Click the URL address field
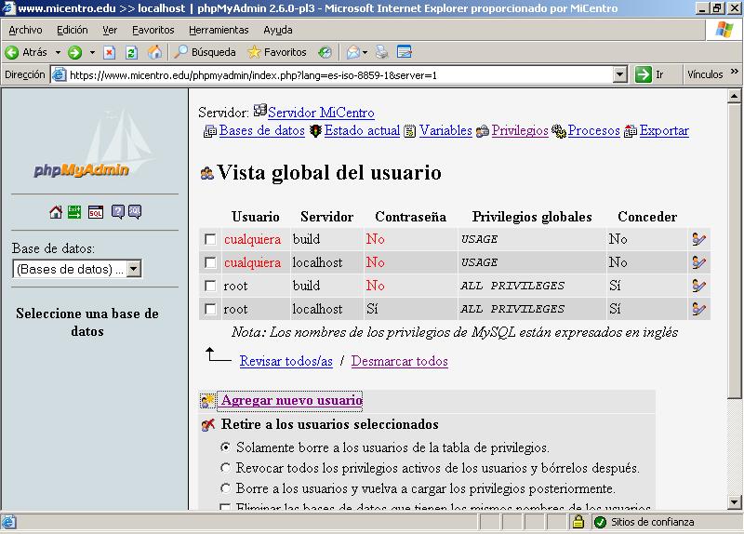744x534 pixels. point(332,74)
